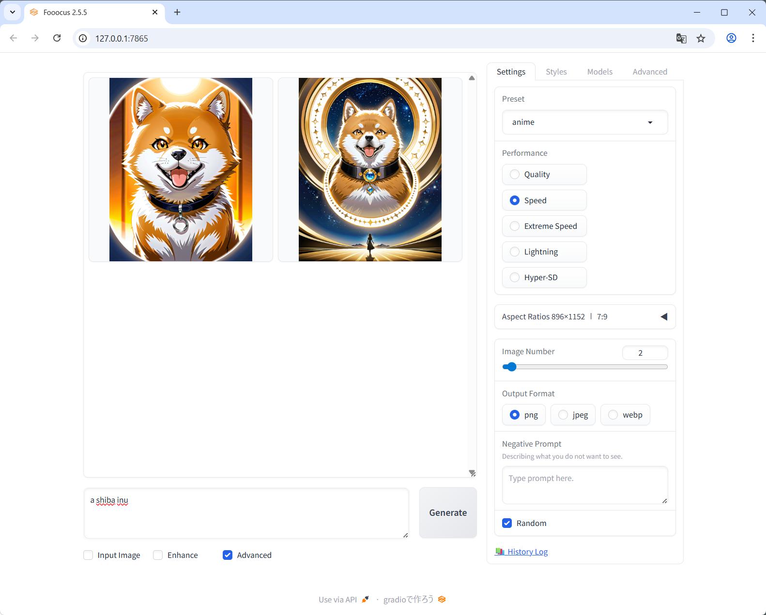Open a new browser tab with plus icon

click(x=177, y=12)
